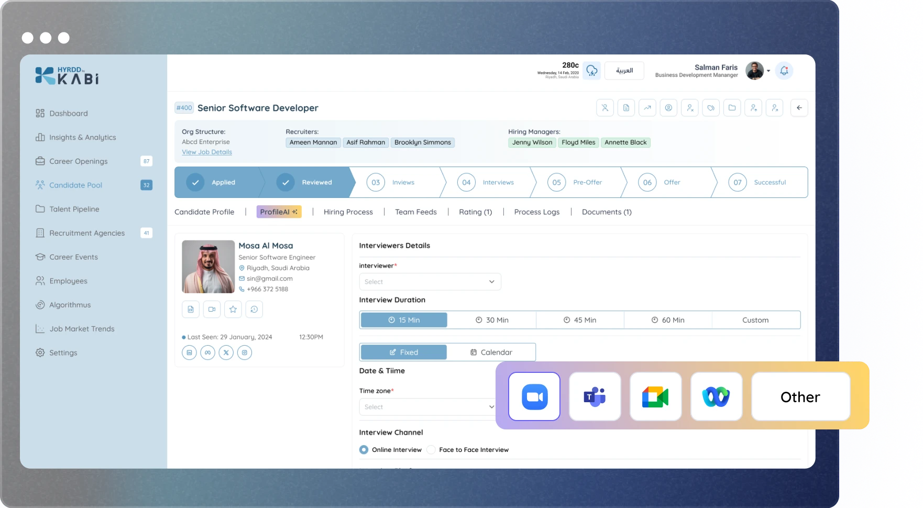Open the notification bell
This screenshot has height=508, width=923.
(x=784, y=71)
